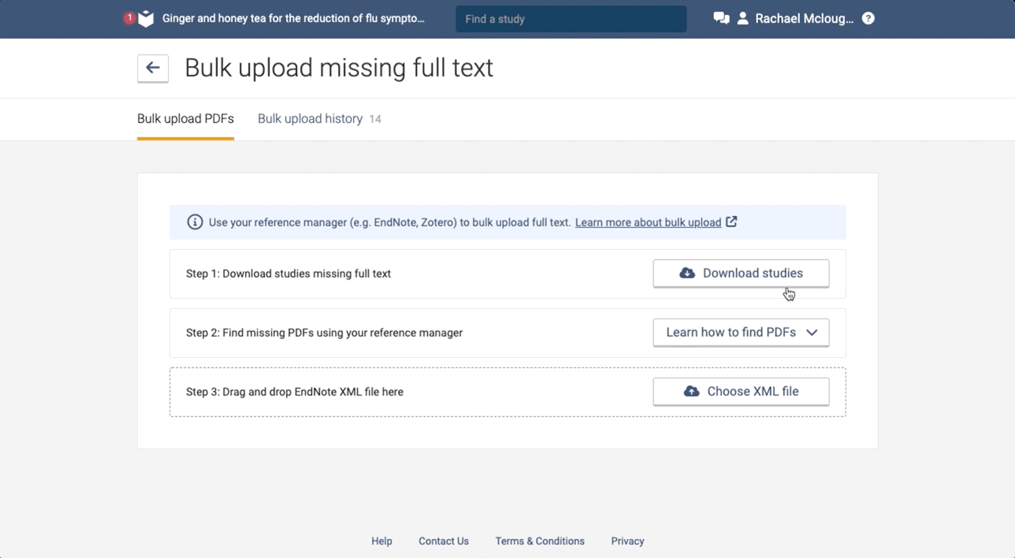1015x558 pixels.
Task: Open Learn more about bulk upload link
Action: 648,222
